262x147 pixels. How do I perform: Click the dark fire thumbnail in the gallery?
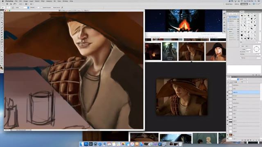click(x=153, y=51)
